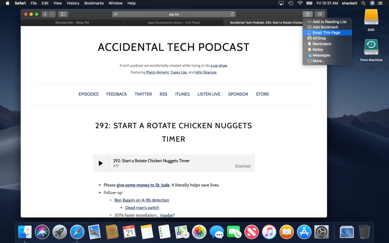This screenshot has width=389, height=243.
Task: Click the Wi-Fi status icon
Action: click(300, 3)
